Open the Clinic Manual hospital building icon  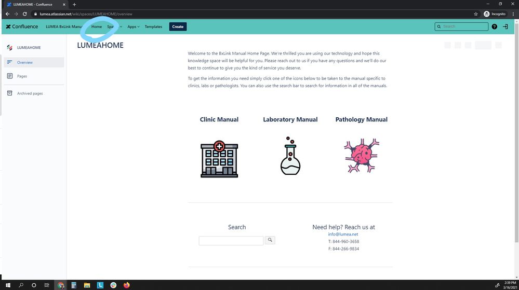[x=219, y=159]
